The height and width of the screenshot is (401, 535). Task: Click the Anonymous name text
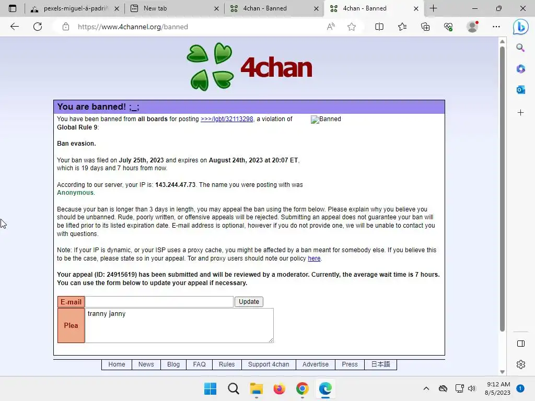(x=75, y=193)
